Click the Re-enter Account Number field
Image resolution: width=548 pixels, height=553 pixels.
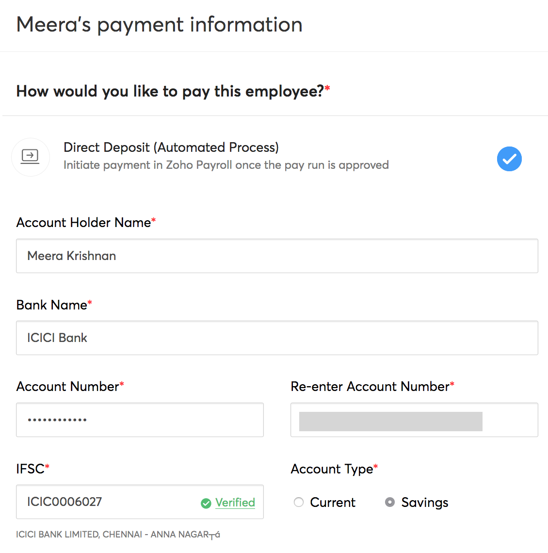click(x=414, y=420)
